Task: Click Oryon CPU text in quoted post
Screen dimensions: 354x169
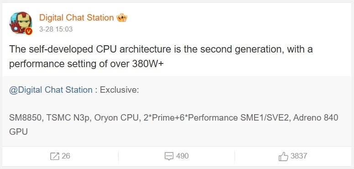Action: tap(116, 118)
